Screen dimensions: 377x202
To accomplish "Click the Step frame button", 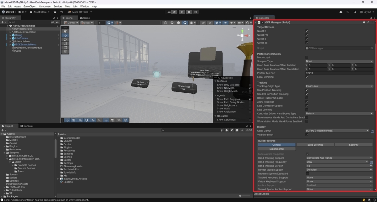I will point(195,12).
